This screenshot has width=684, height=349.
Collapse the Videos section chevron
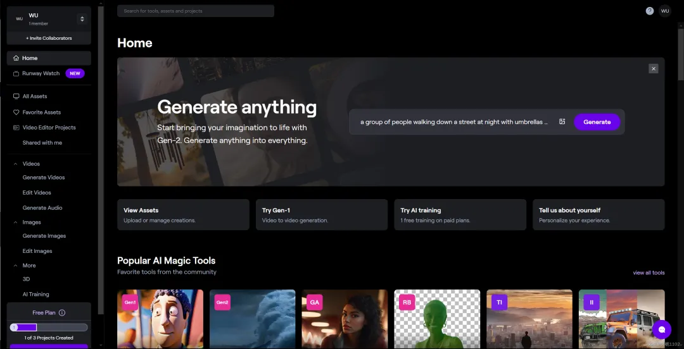pos(16,164)
